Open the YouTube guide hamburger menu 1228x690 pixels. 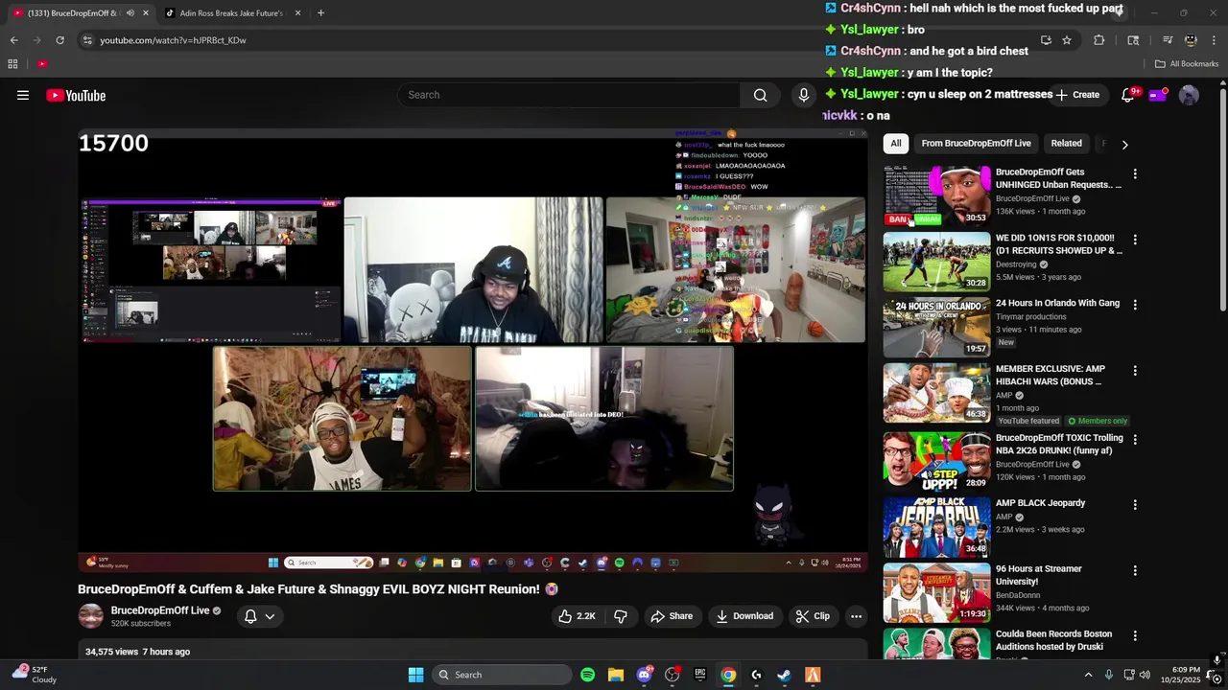click(x=23, y=95)
